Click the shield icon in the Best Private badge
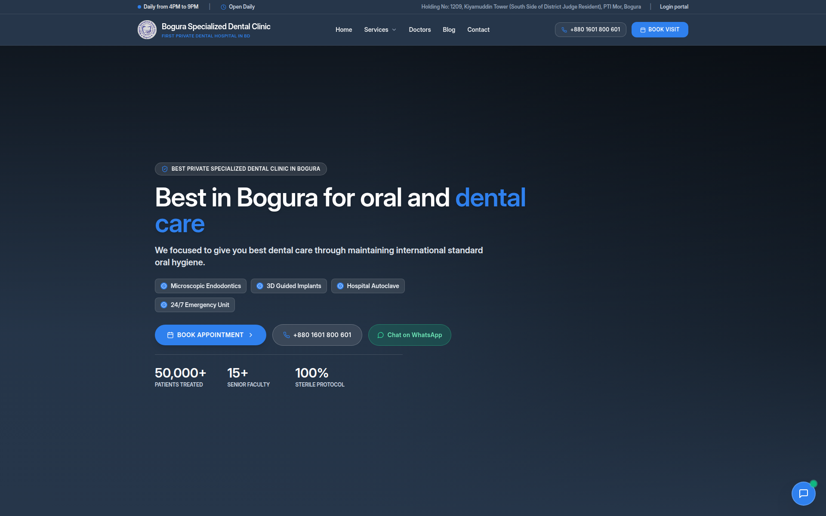This screenshot has height=516, width=826. click(165, 169)
